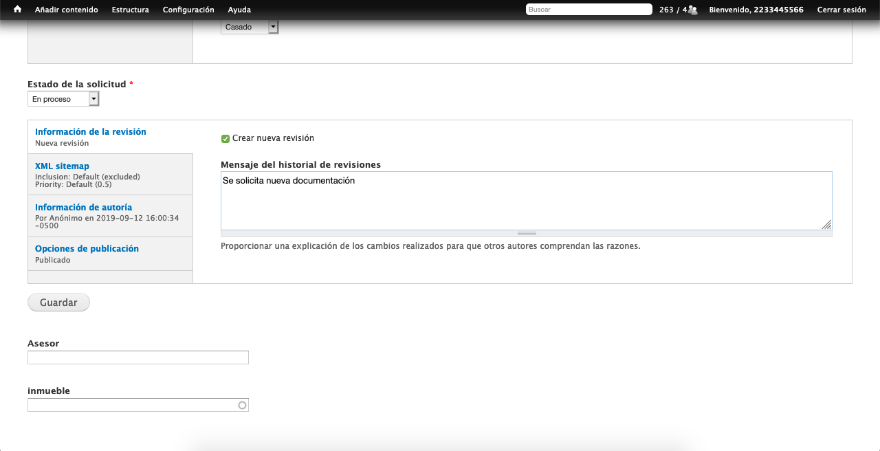Select the Información de la revisión tab
880x451 pixels.
pyautogui.click(x=91, y=132)
